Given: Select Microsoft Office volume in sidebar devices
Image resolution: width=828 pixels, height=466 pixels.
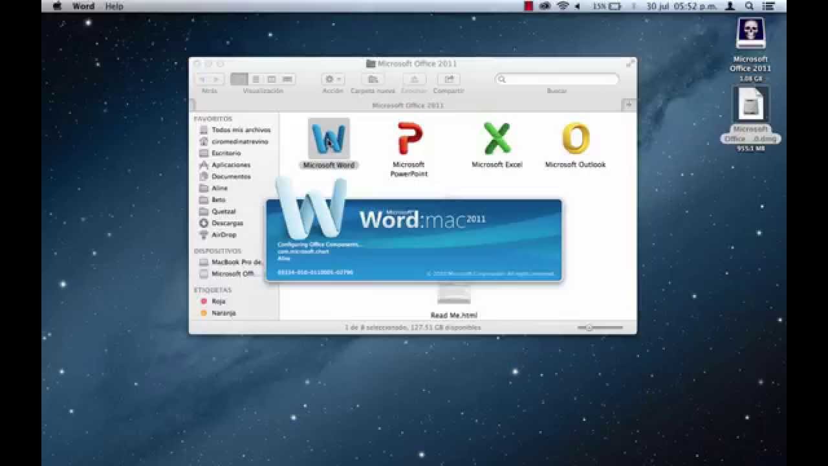Looking at the screenshot, I should click(227, 274).
